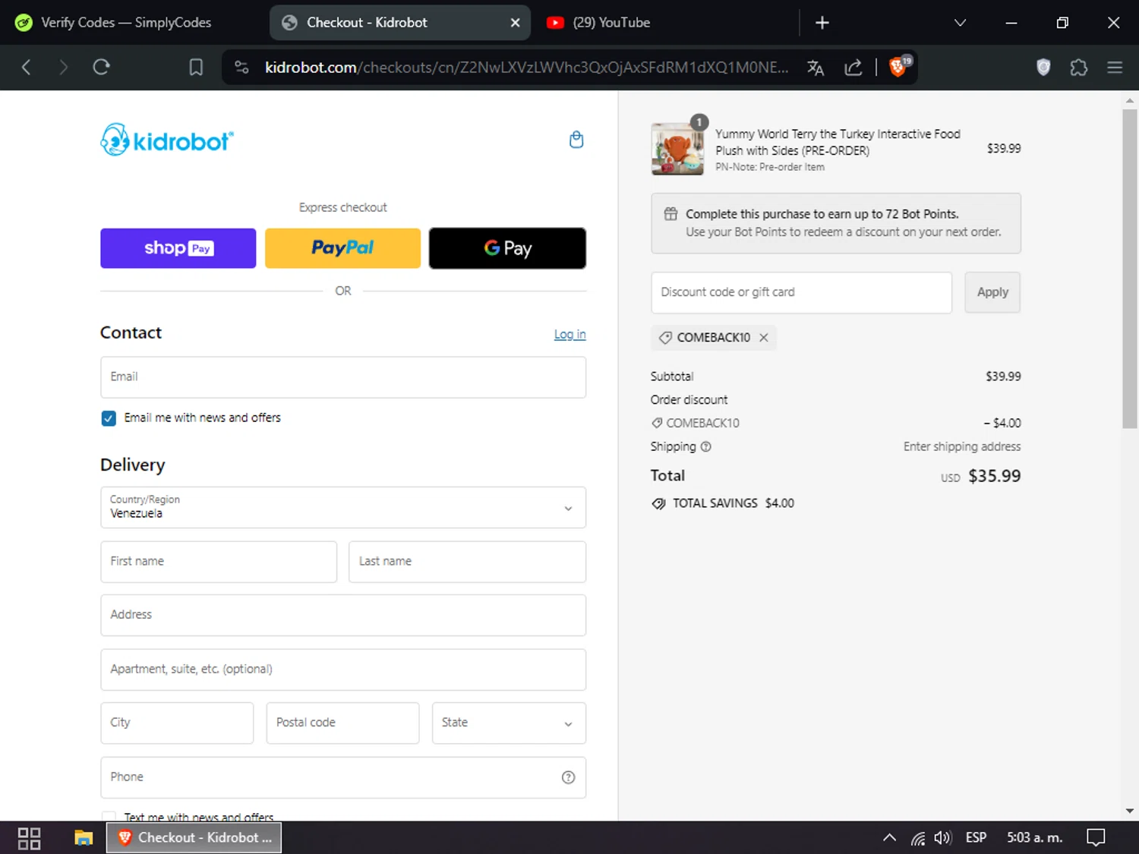This screenshot has height=854, width=1139.
Task: Click the Terry the Turkey product thumbnail
Action: [677, 149]
